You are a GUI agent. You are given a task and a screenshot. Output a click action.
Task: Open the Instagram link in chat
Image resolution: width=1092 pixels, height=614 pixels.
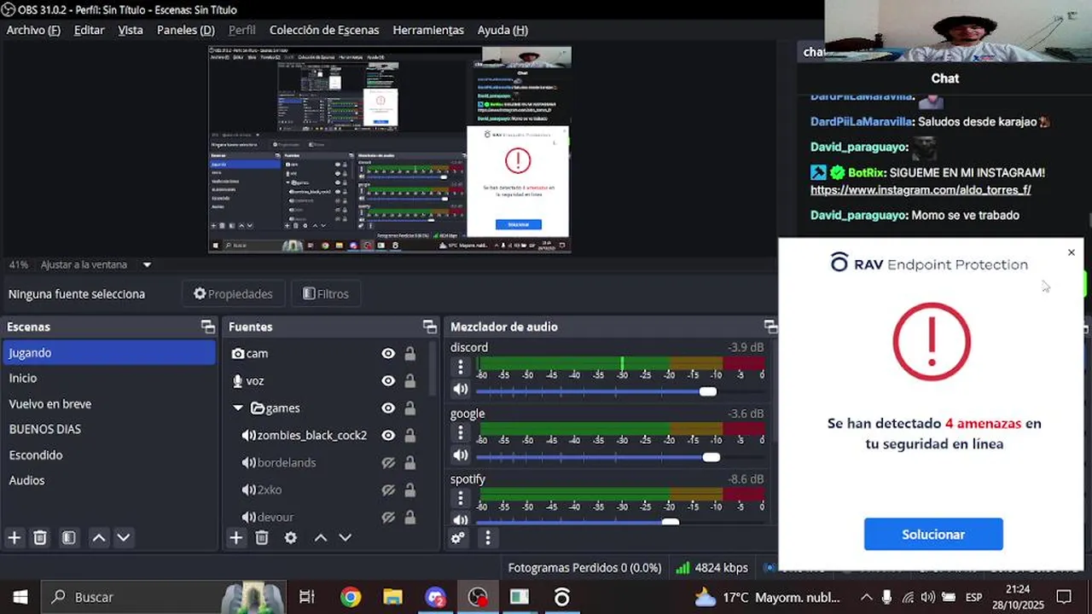tap(921, 190)
